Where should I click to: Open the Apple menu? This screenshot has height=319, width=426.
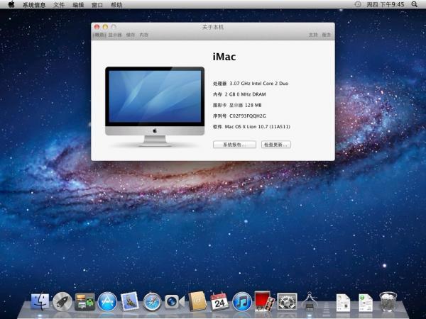11,4
